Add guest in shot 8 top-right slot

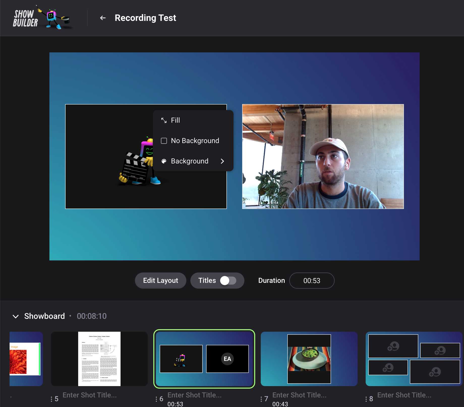click(x=440, y=350)
